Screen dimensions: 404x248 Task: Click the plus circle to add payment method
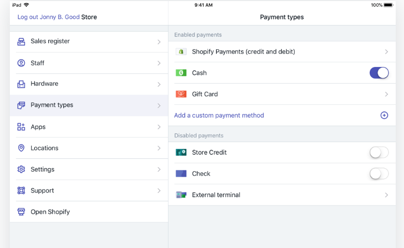(384, 115)
